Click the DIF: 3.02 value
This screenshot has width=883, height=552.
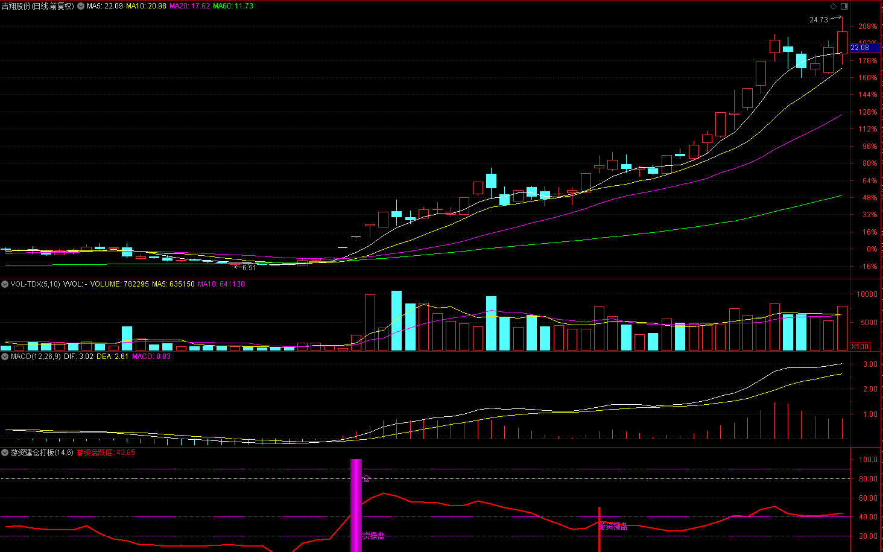coord(78,357)
